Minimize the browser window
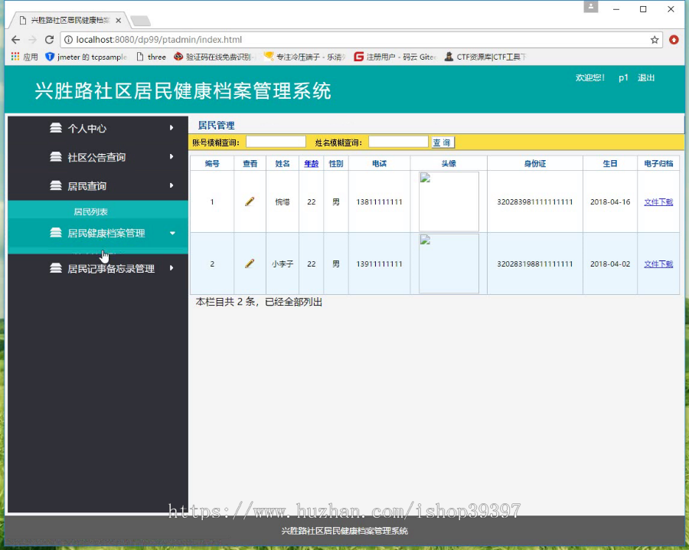Image resolution: width=689 pixels, height=550 pixels. pyautogui.click(x=616, y=9)
